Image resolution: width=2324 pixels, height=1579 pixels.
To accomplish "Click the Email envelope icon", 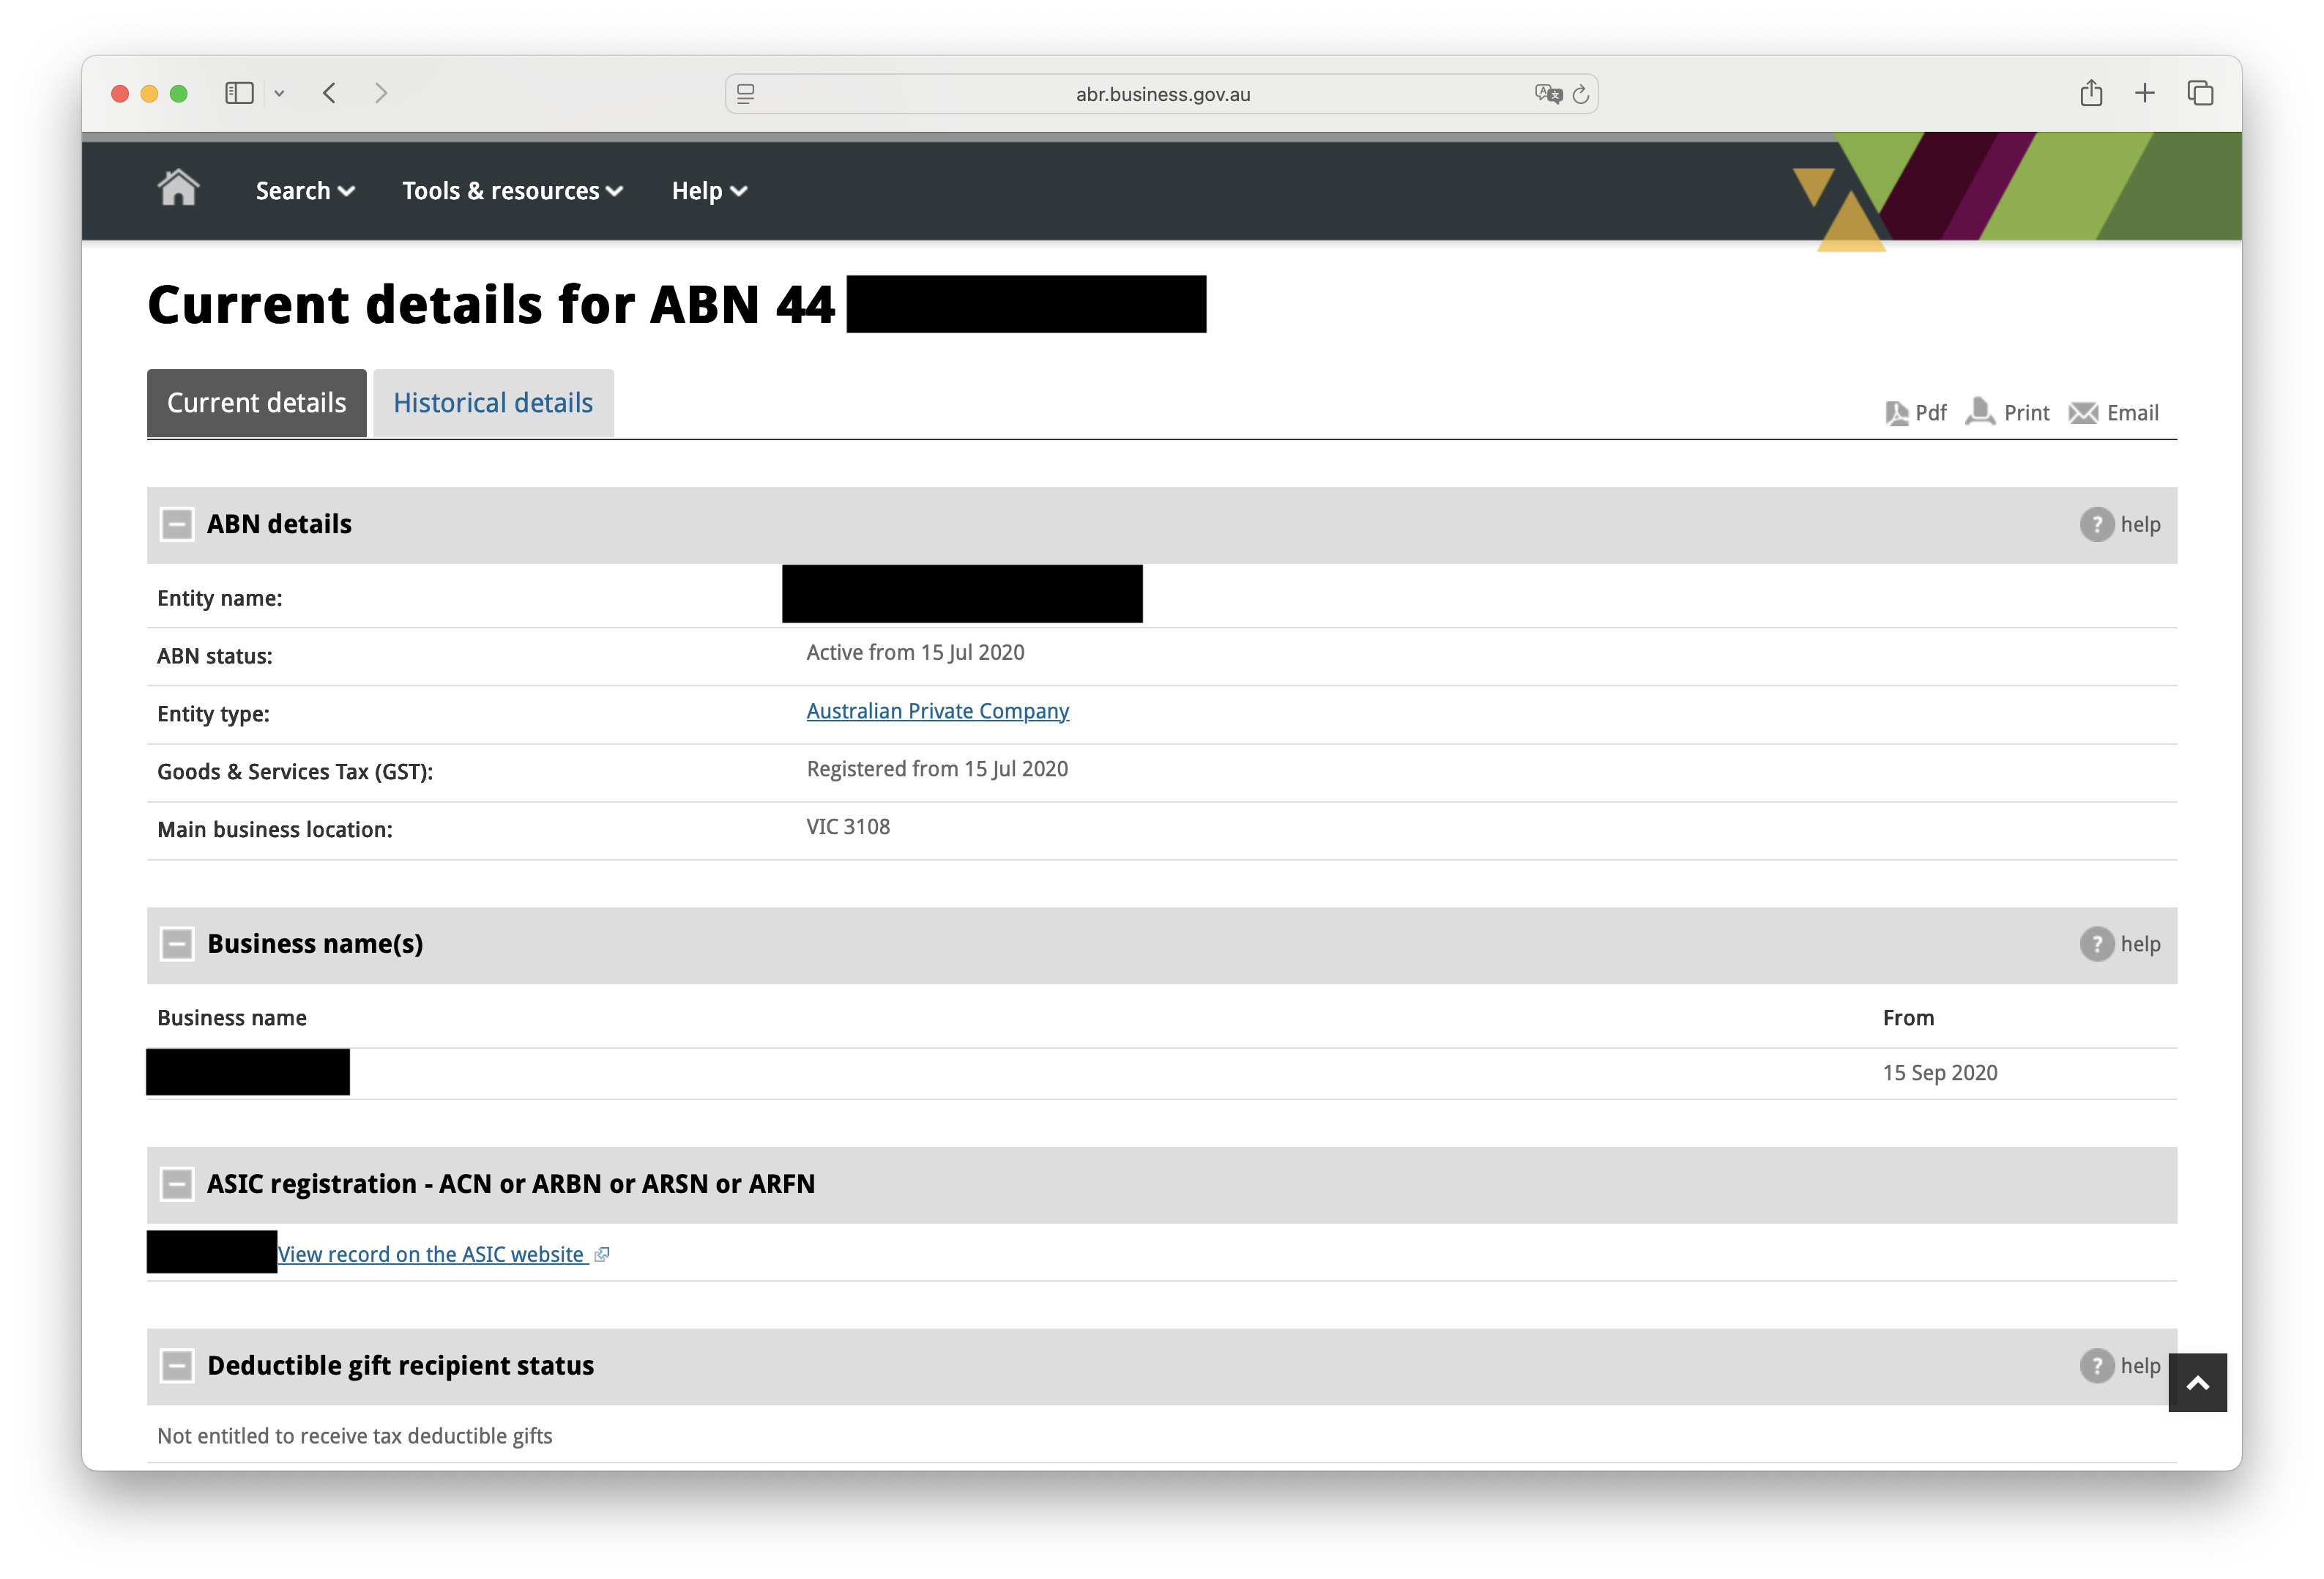I will 2083,413.
